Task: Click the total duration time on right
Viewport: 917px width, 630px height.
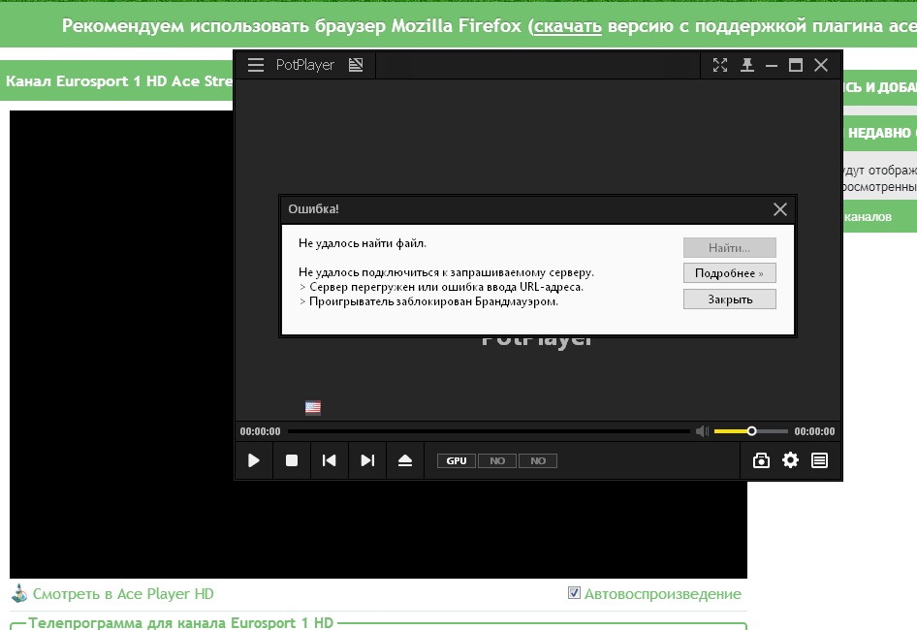Action: (814, 431)
